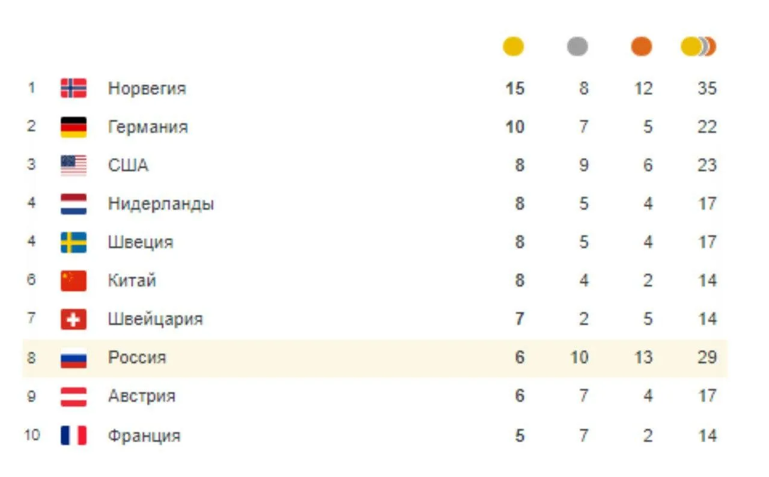The width and height of the screenshot is (769, 477).
Task: Click the gold medal column icon
Action: click(x=513, y=46)
